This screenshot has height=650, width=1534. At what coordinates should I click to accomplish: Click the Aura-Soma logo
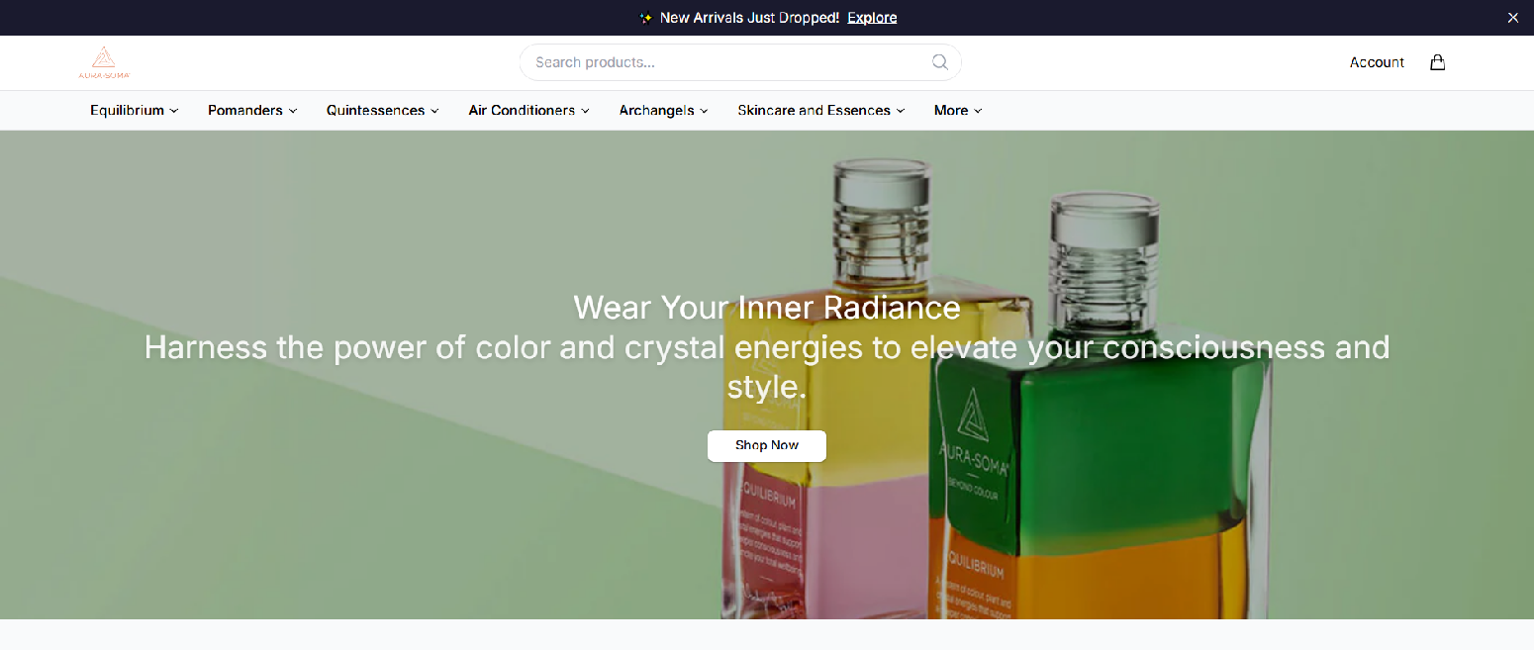(x=104, y=62)
